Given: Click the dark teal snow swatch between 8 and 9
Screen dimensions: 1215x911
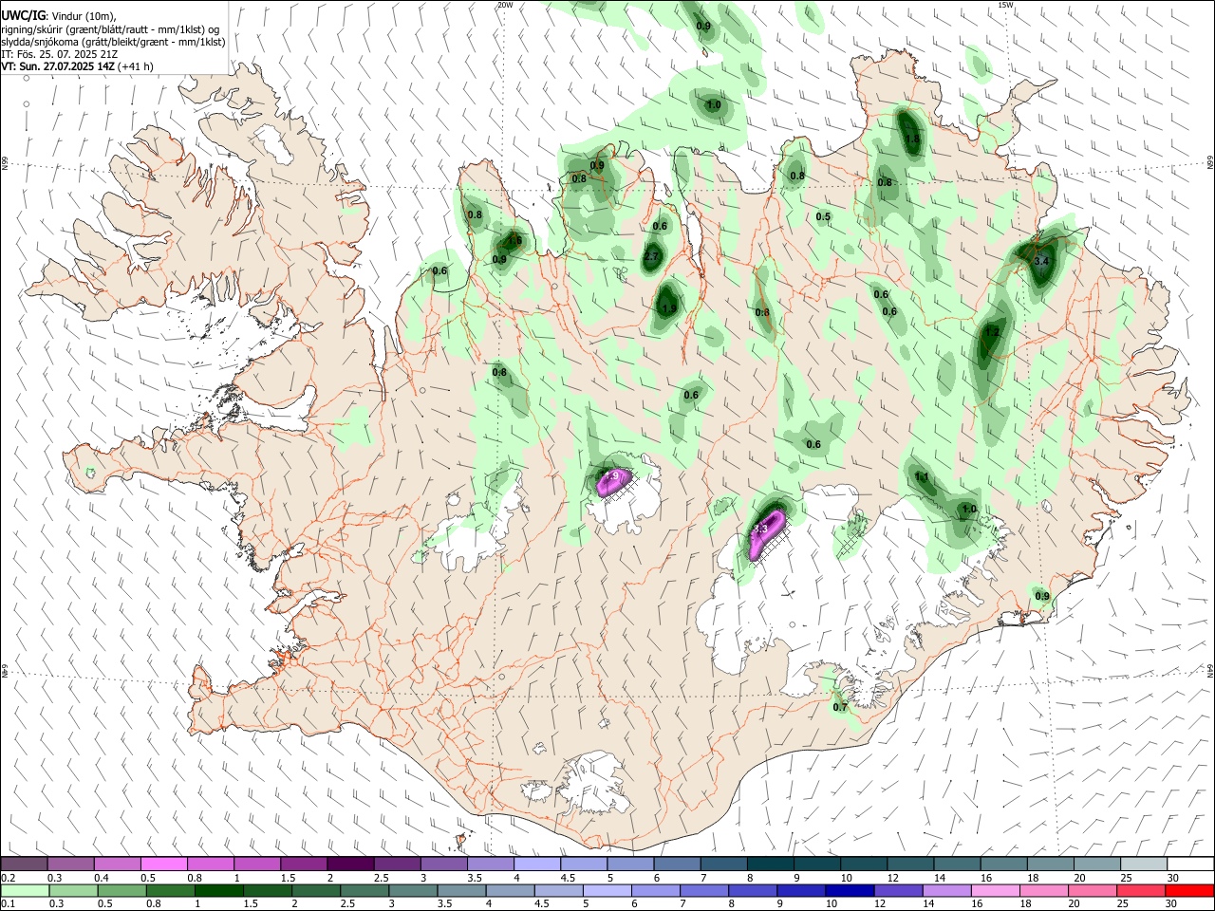Looking at the screenshot, I should click(770, 865).
